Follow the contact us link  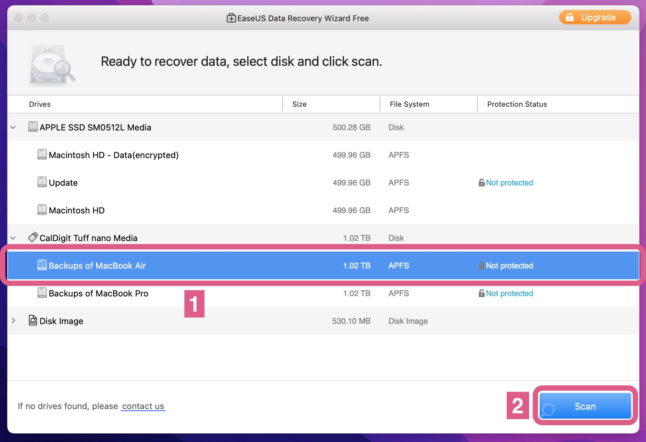(x=143, y=406)
